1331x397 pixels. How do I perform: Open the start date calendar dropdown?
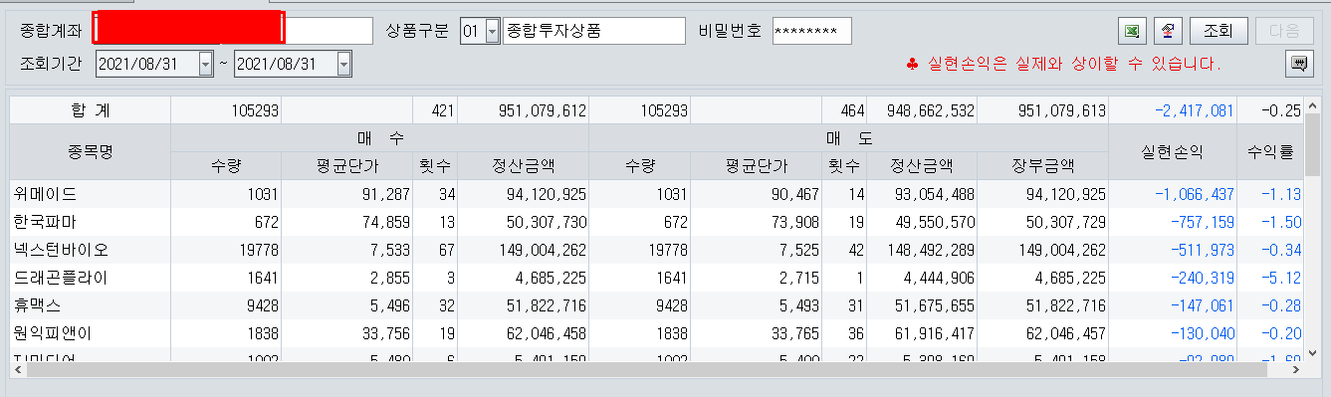coord(206,64)
